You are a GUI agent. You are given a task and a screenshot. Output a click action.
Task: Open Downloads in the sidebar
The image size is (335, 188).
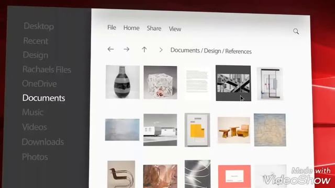[x=43, y=142]
